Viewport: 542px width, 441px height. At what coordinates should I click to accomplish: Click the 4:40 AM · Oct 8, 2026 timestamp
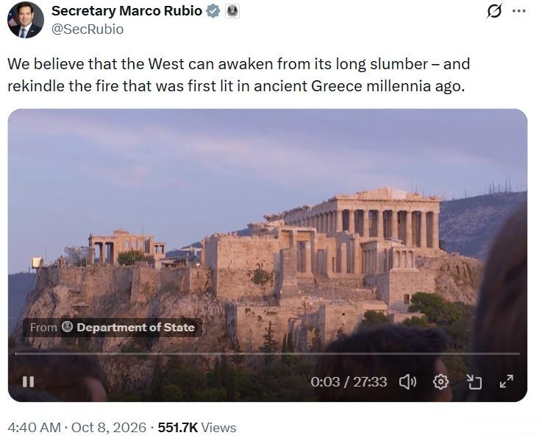click(x=76, y=428)
